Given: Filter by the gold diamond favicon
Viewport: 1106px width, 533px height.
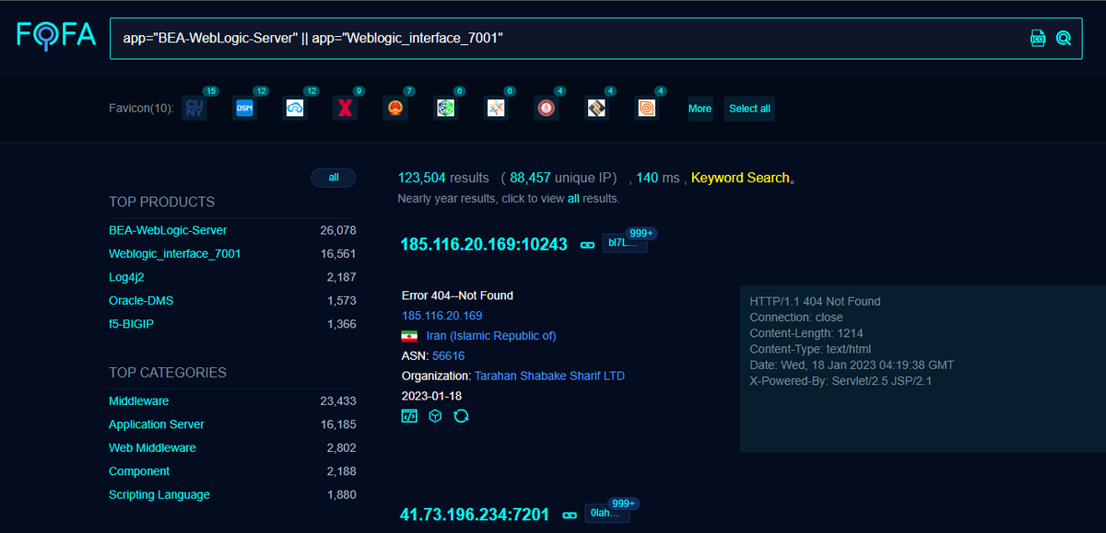Looking at the screenshot, I should click(596, 109).
